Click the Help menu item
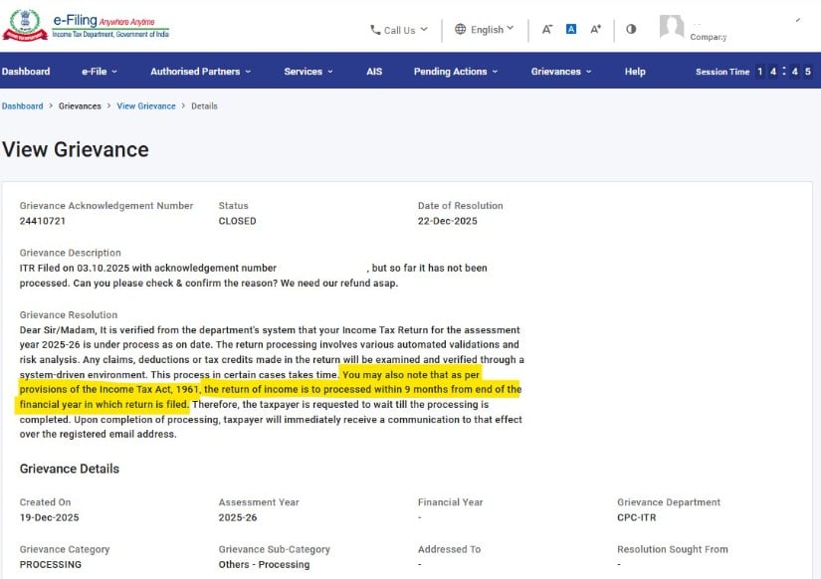Screen dimensions: 821x579 pos(635,72)
